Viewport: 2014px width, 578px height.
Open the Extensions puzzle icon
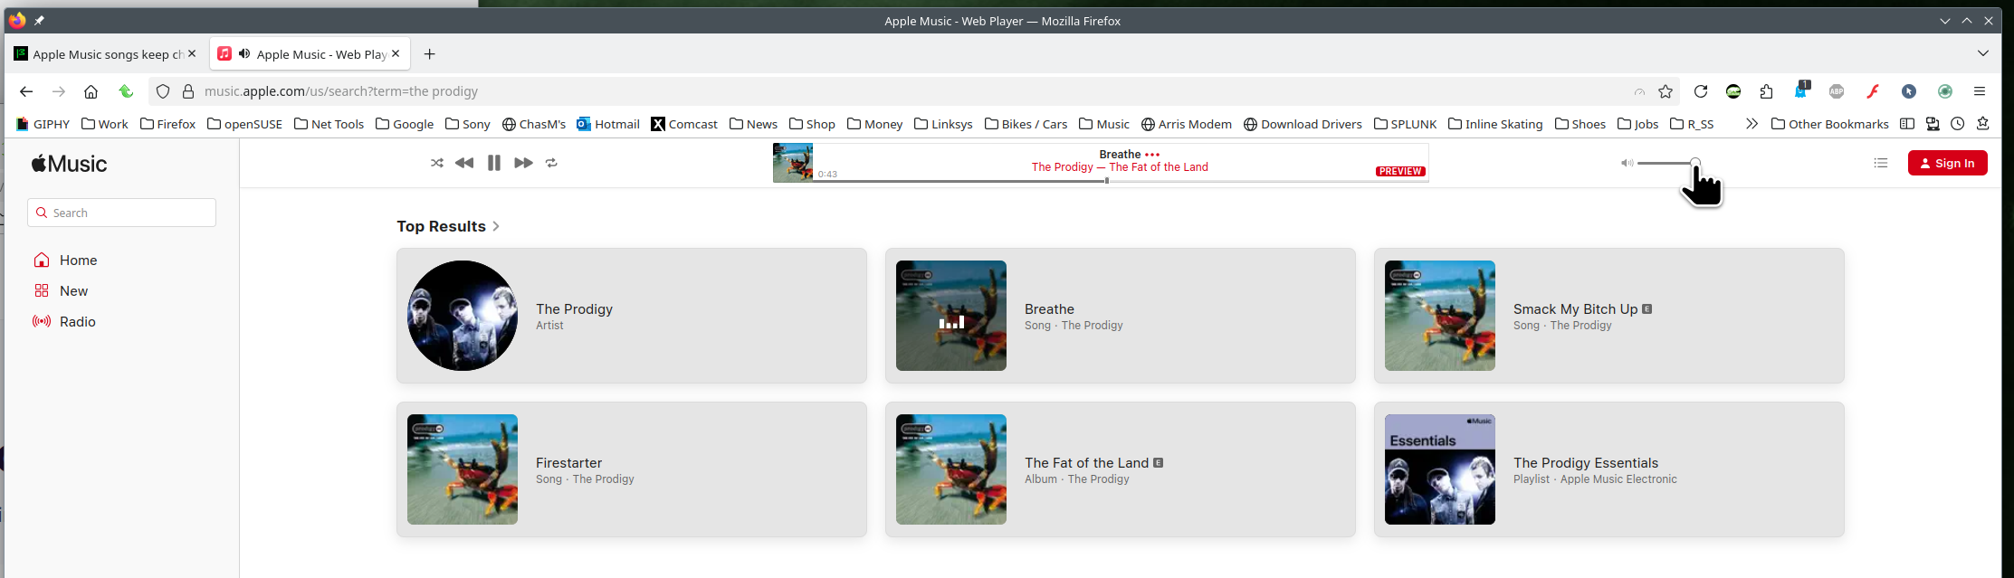coord(1766,91)
